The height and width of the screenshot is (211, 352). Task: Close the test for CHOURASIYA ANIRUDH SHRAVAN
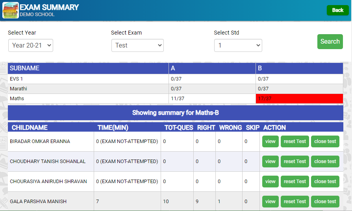point(325,182)
